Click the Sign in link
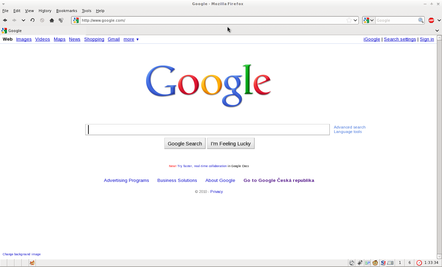 point(427,39)
